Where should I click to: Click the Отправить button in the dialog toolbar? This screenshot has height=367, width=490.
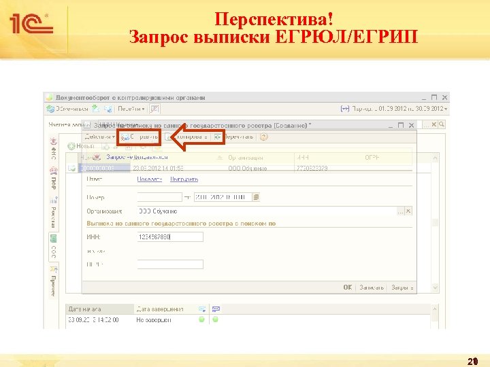pos(140,137)
